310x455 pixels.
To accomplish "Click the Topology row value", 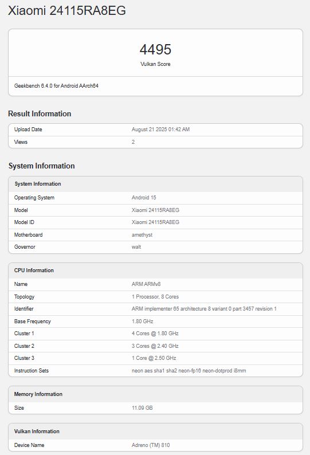I will [155, 297].
